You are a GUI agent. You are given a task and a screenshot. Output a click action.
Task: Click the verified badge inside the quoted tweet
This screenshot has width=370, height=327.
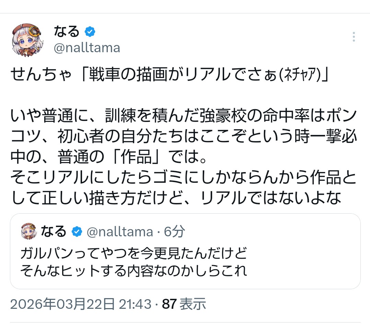(x=77, y=232)
